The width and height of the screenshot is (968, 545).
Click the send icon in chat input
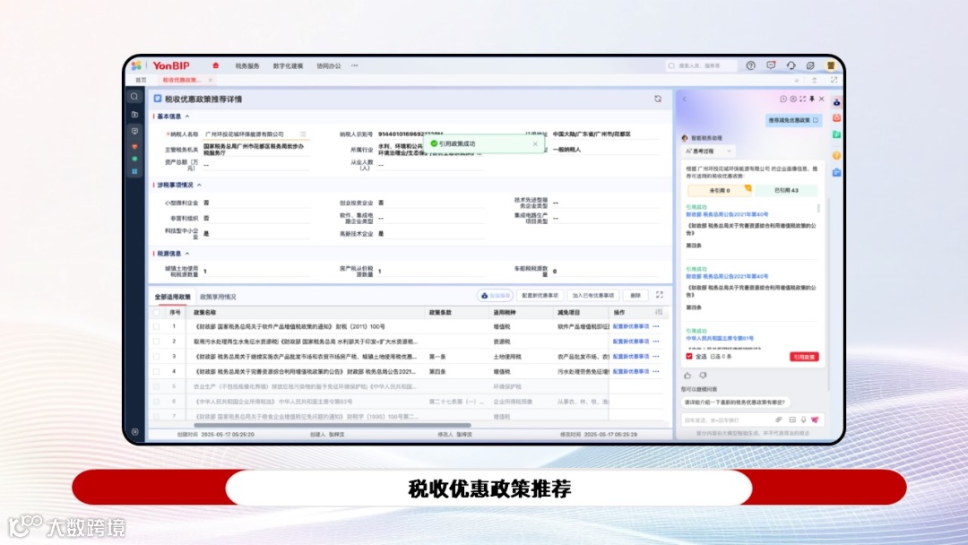[x=815, y=420]
